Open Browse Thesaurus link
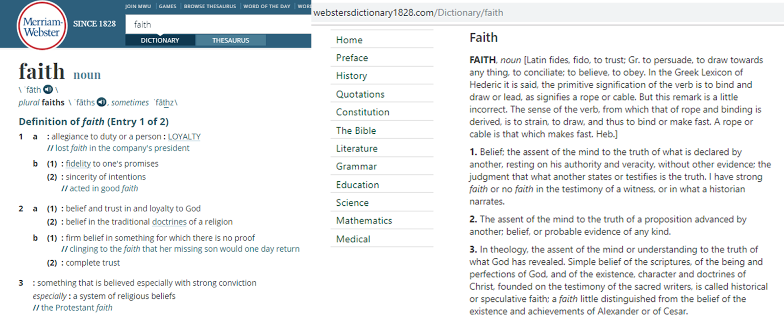The width and height of the screenshot is (784, 321). (210, 6)
